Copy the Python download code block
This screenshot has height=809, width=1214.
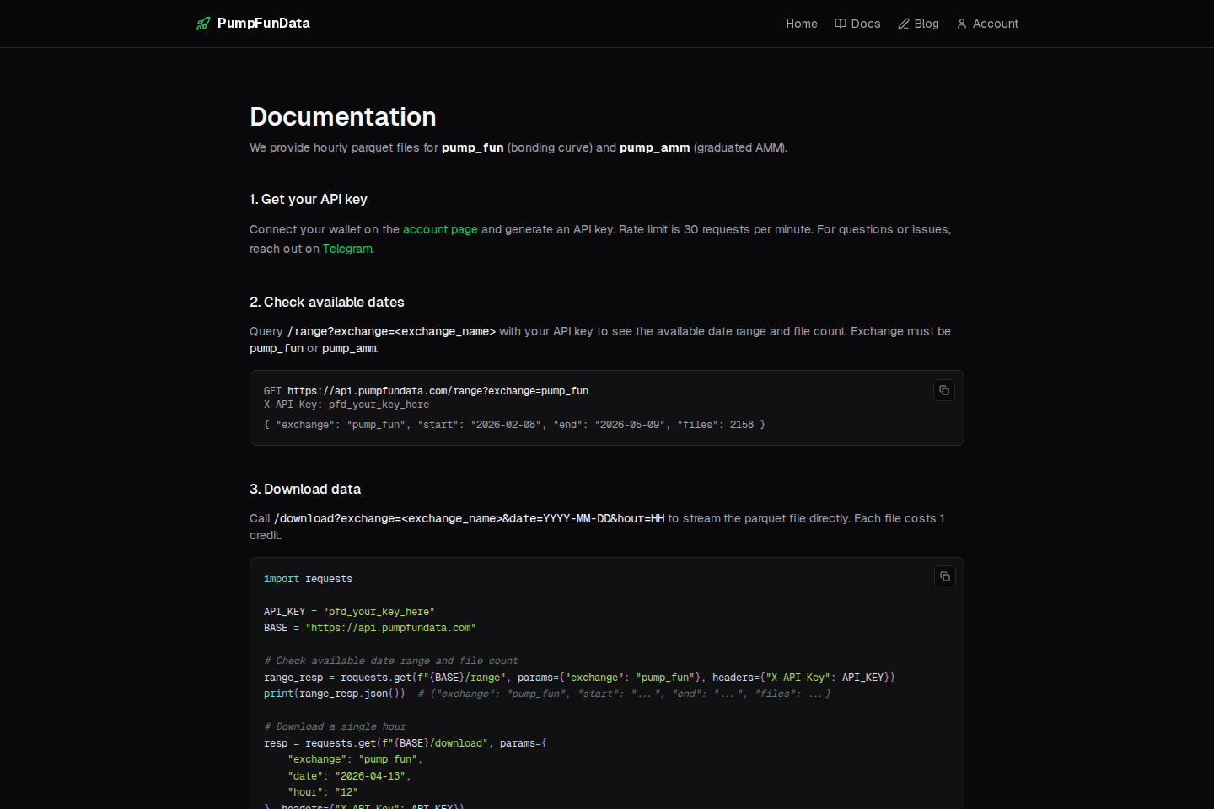coord(945,576)
